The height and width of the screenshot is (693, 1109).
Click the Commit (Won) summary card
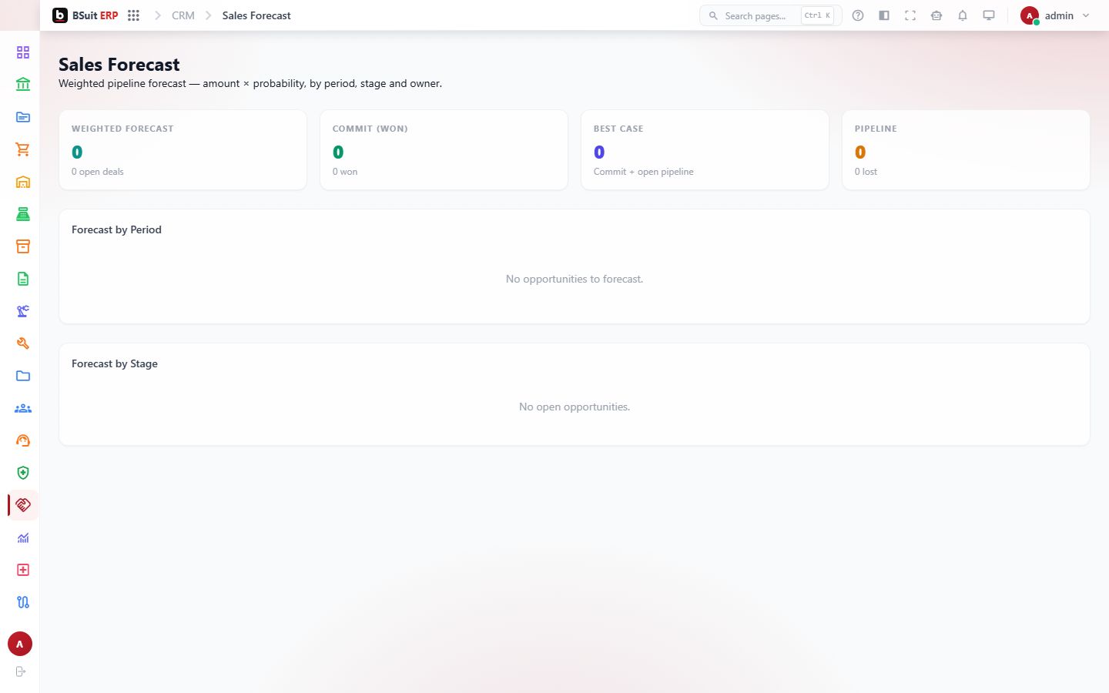[x=444, y=149]
